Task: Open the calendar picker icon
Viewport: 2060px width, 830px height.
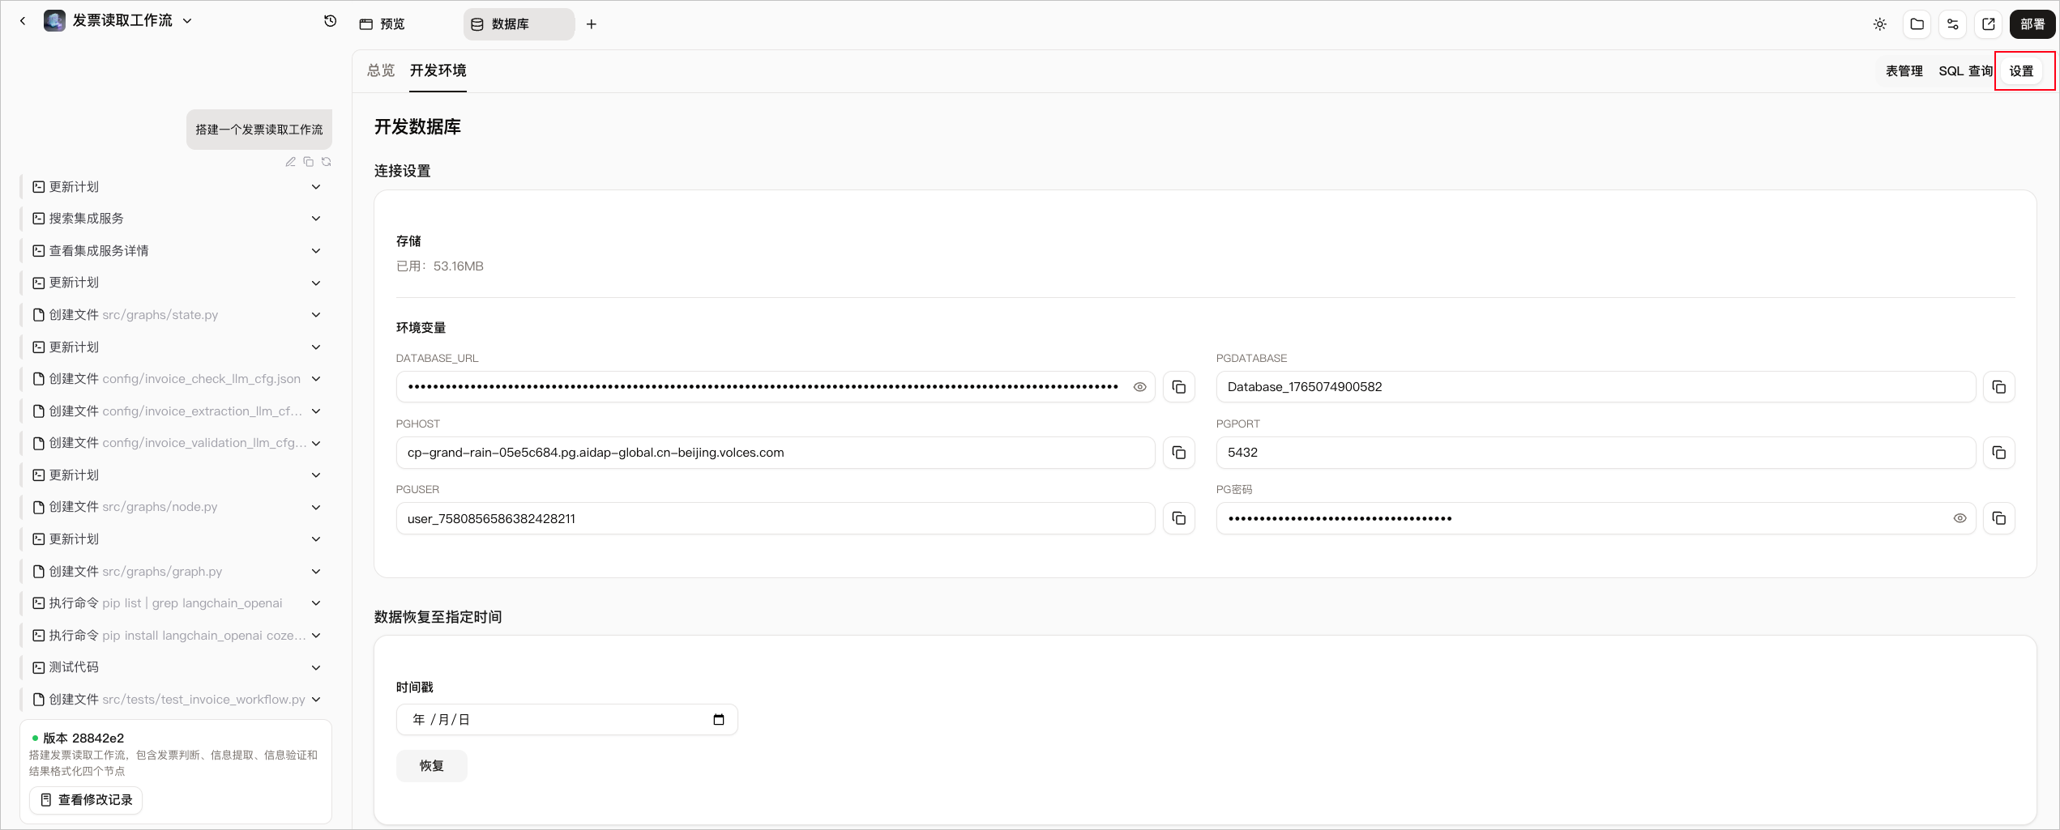Action: click(719, 720)
